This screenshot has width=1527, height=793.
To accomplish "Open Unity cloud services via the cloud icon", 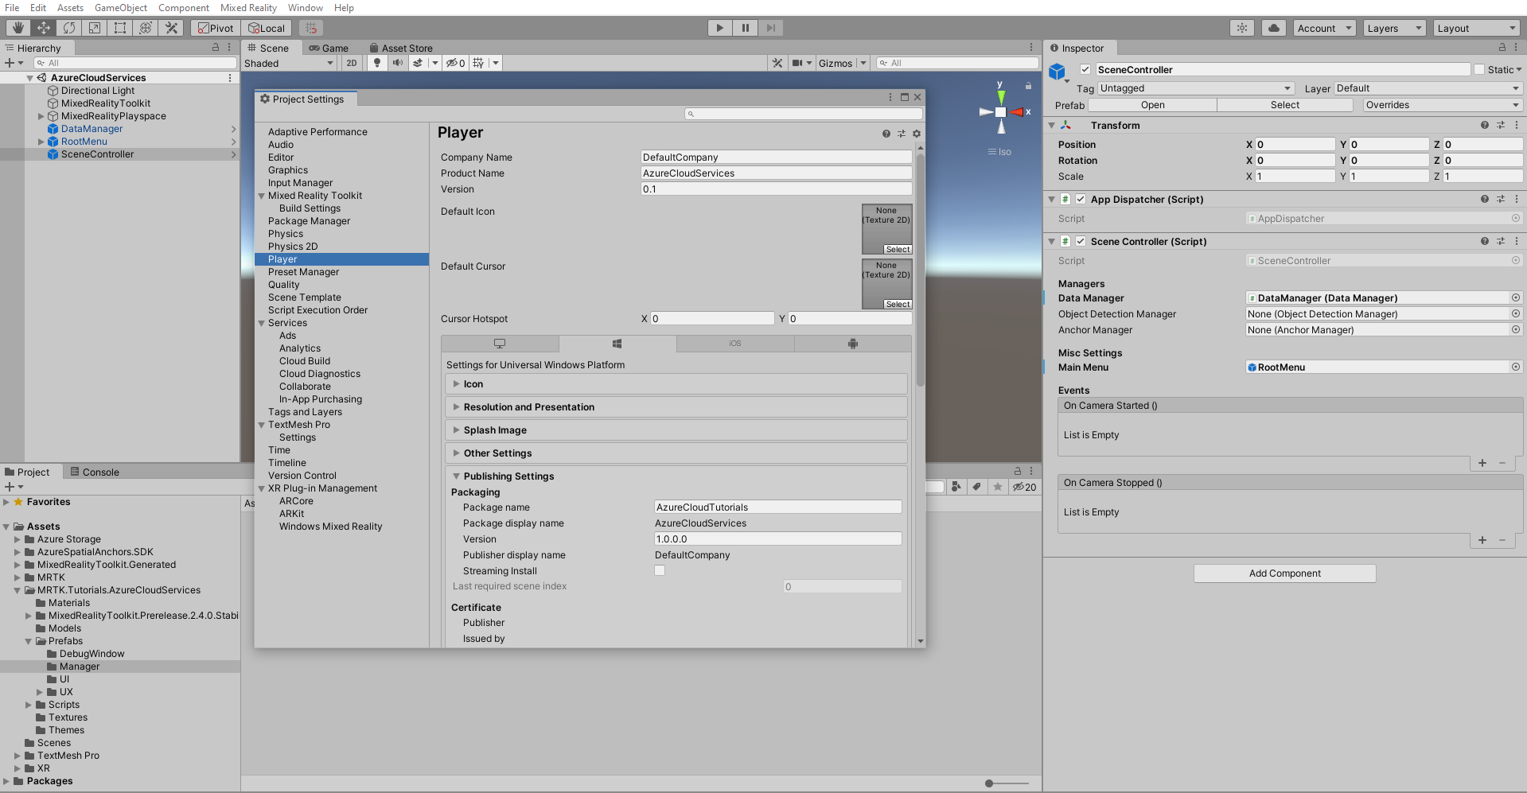I will click(x=1272, y=28).
